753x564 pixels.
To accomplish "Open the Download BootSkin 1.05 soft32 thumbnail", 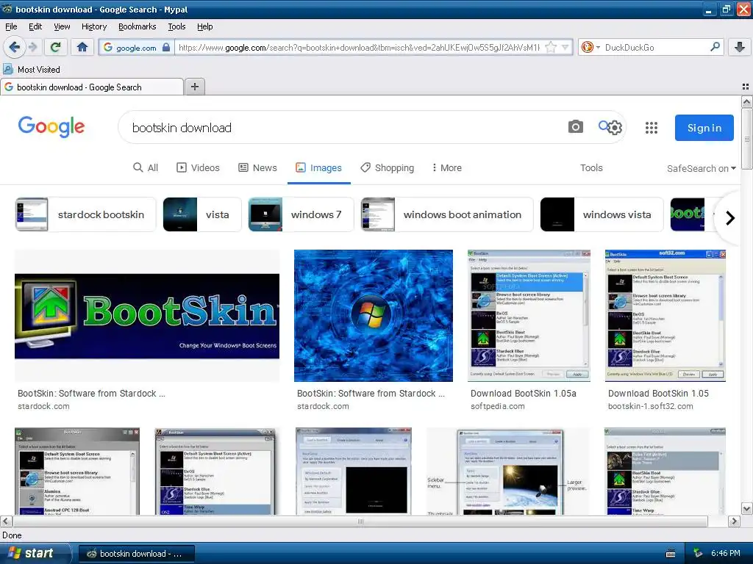I will [665, 316].
